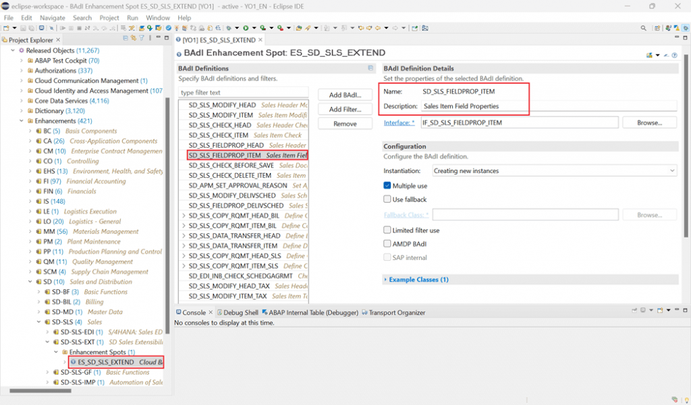Click the Interface hyperlink label
The height and width of the screenshot is (405, 691).
399,123
